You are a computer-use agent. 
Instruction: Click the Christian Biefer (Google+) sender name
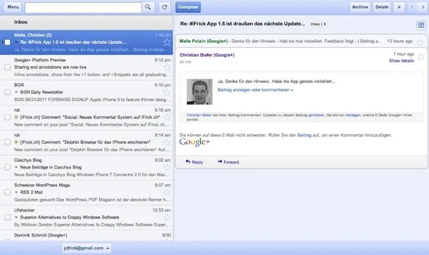point(207,55)
